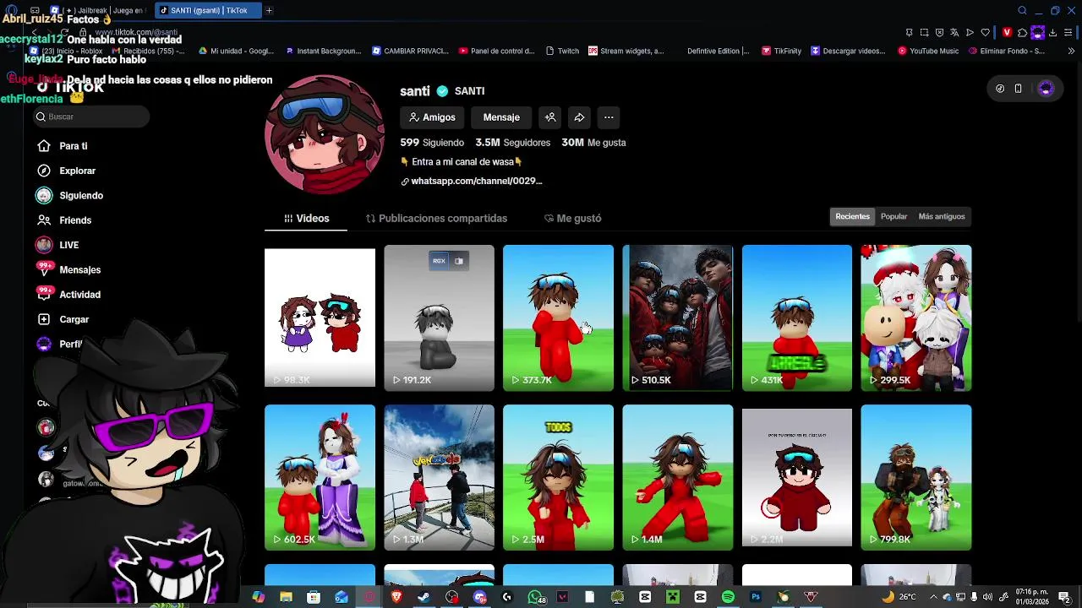Click the 599 Siguiendo count
Image resolution: width=1082 pixels, height=608 pixels.
tap(432, 143)
